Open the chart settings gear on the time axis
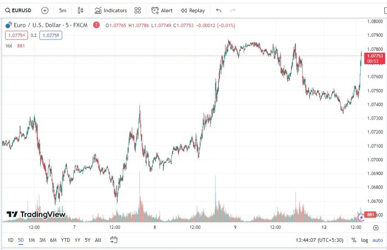 (x=376, y=227)
